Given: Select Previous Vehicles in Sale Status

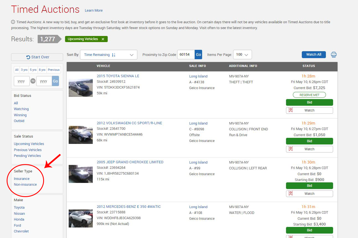Looking at the screenshot, I should (28, 150).
